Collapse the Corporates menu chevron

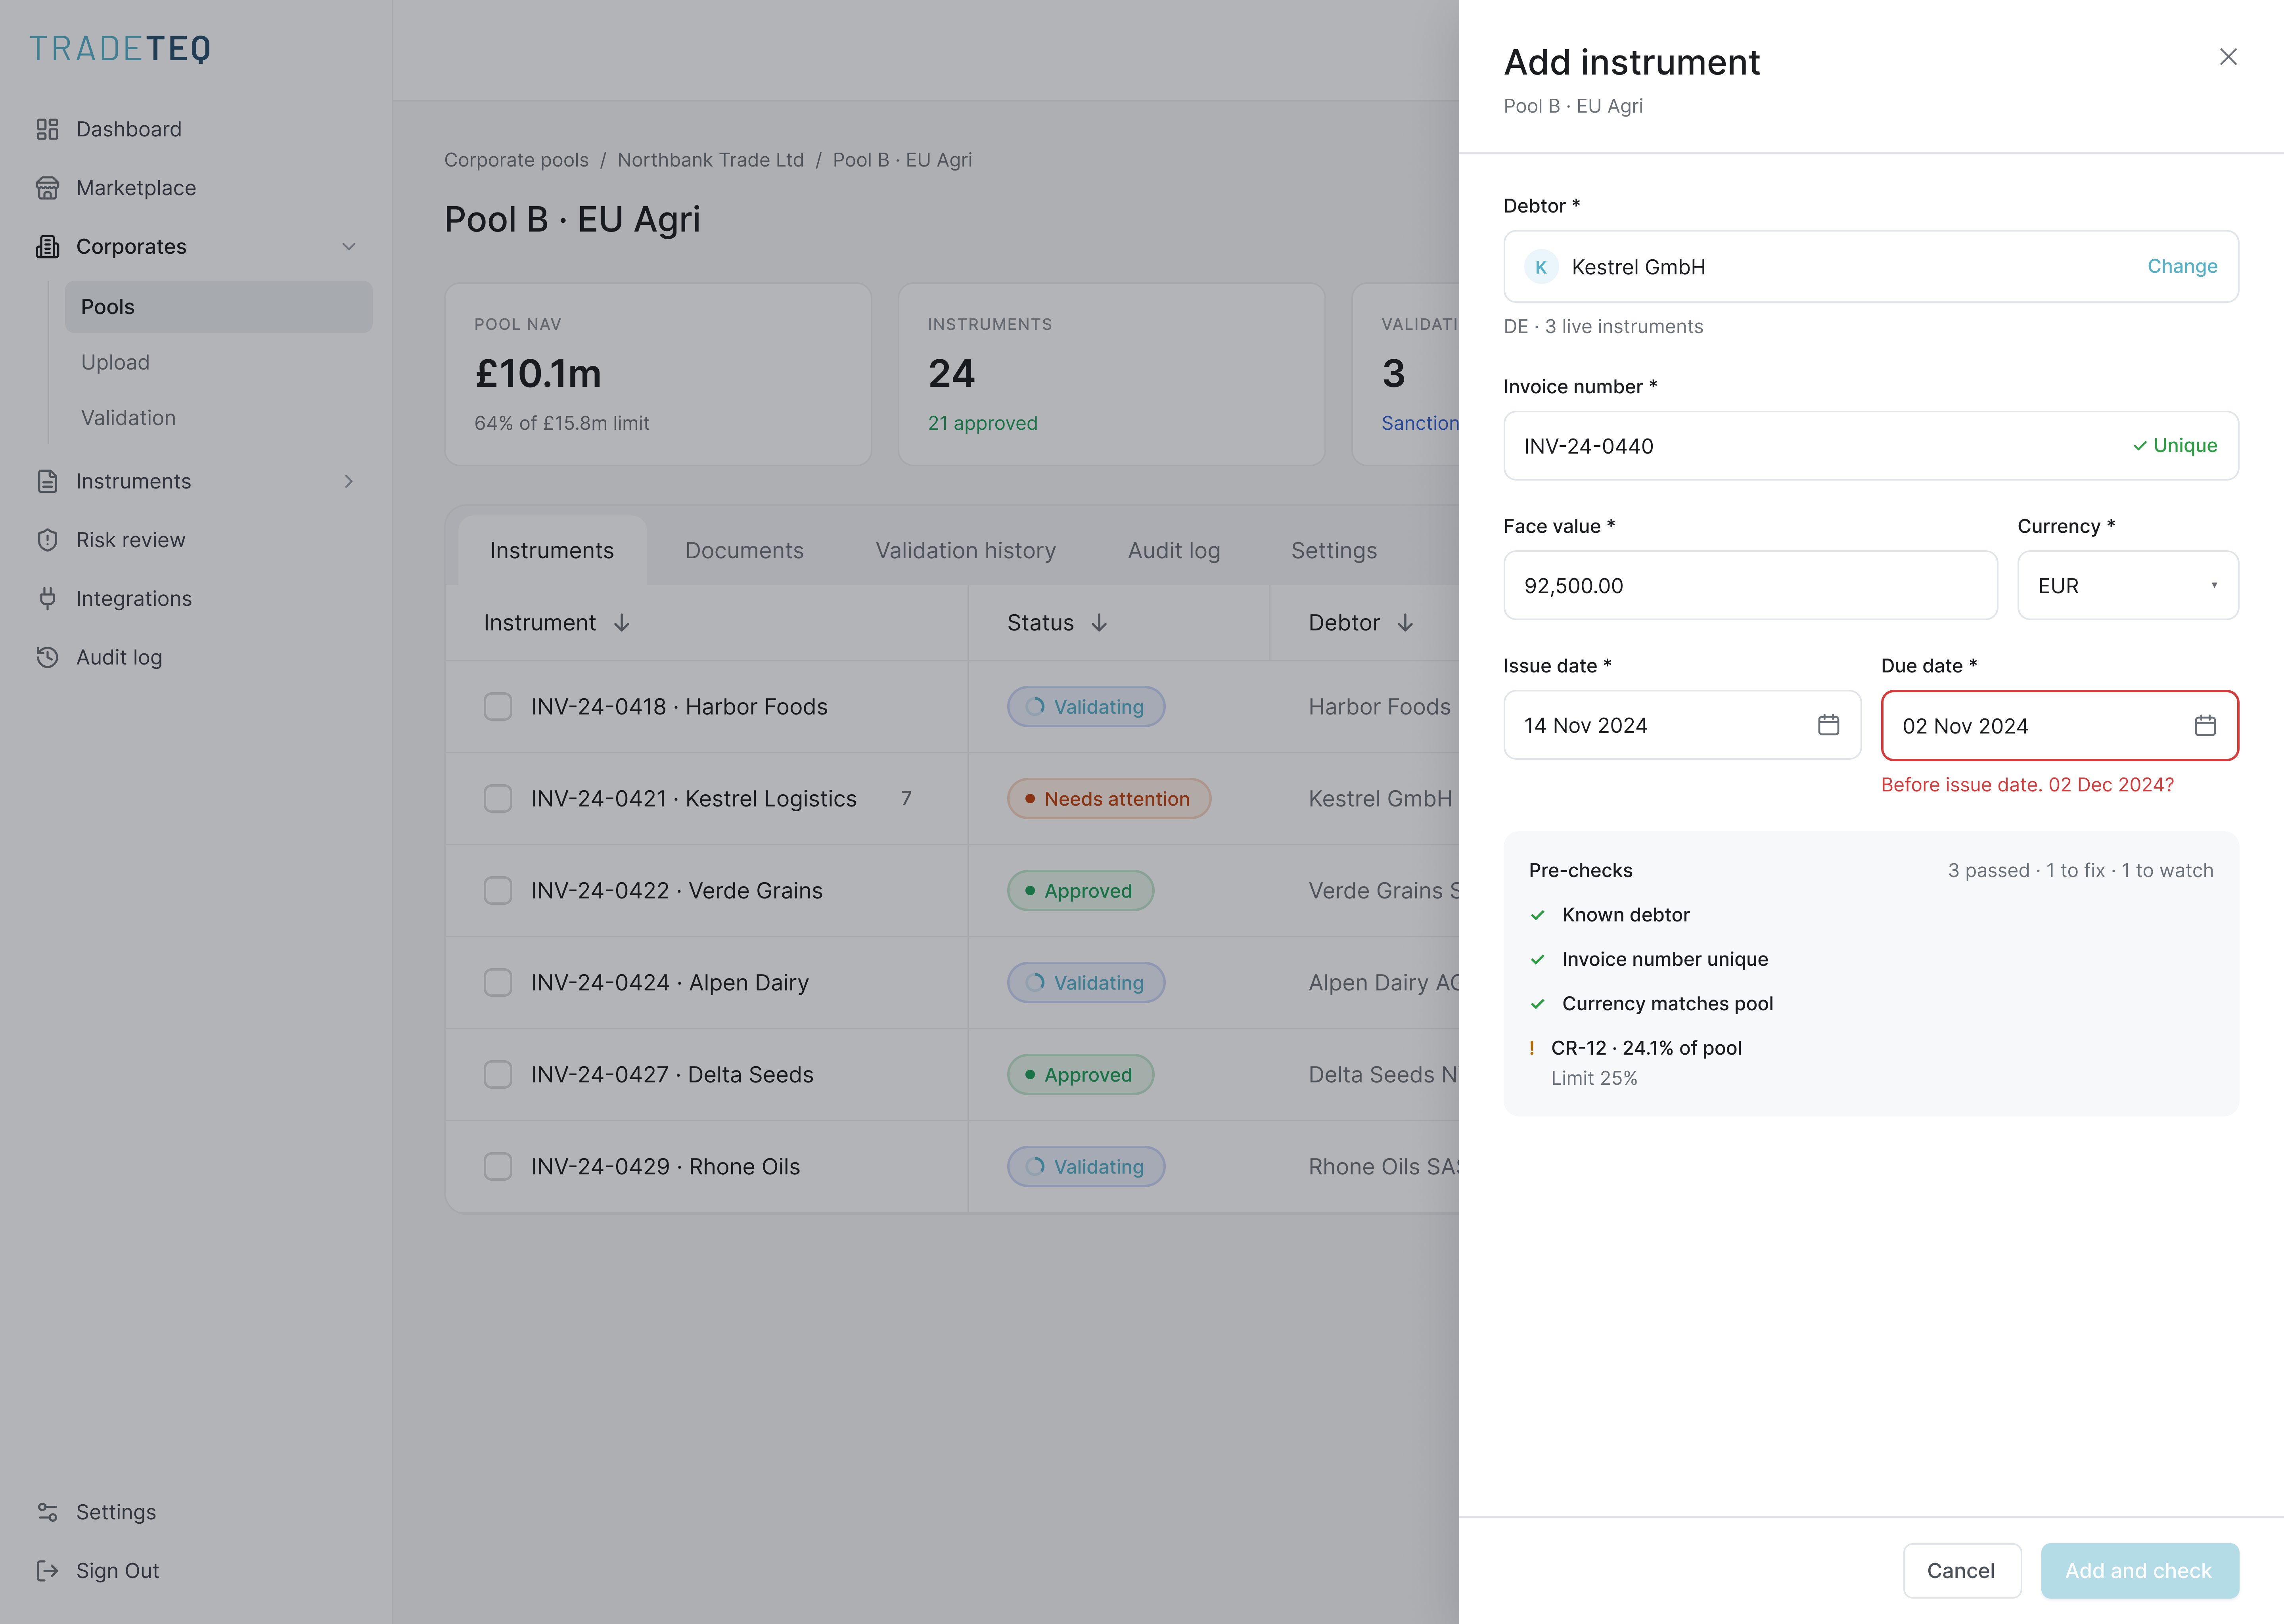pos(349,247)
